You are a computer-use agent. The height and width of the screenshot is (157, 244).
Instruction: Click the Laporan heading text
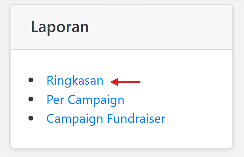[60, 27]
